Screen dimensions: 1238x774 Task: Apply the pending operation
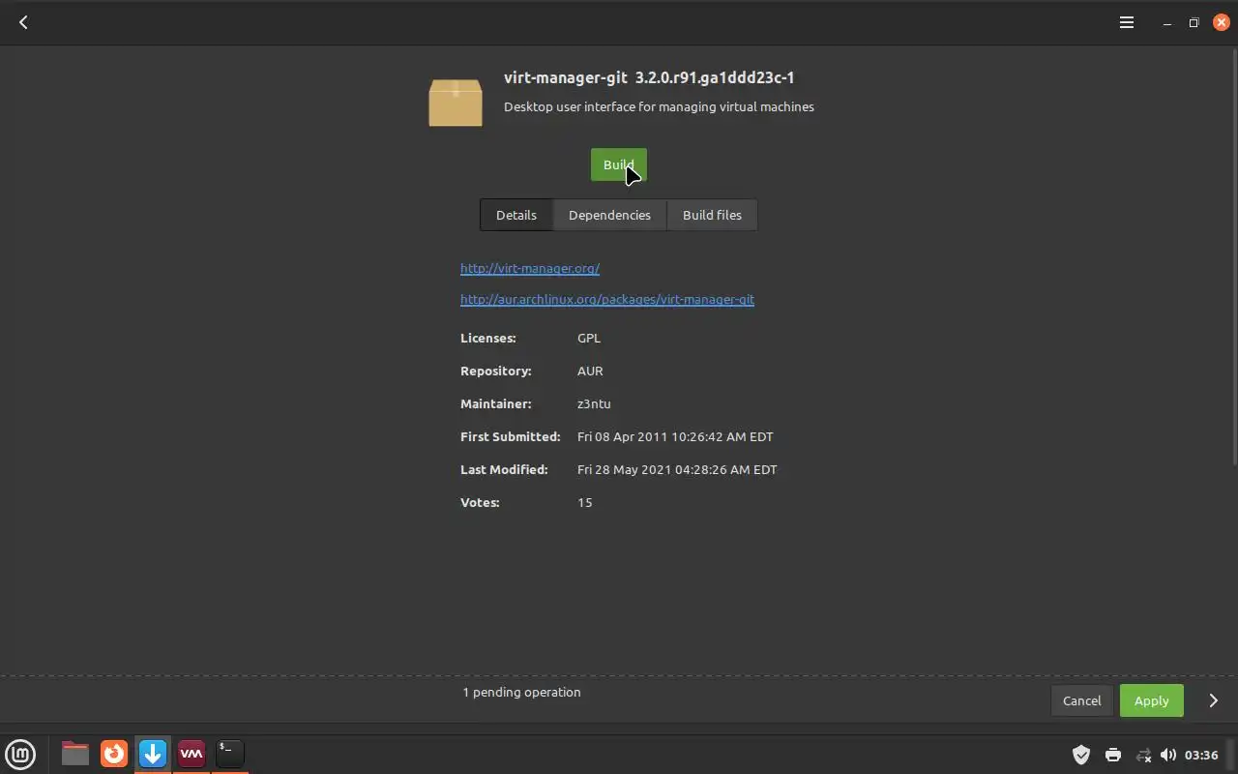point(1151,700)
